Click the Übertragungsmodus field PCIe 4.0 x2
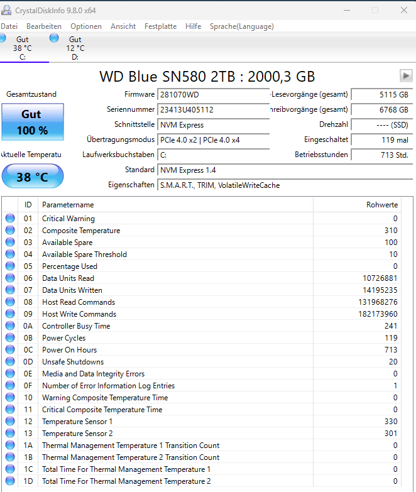416x492 pixels. click(213, 139)
